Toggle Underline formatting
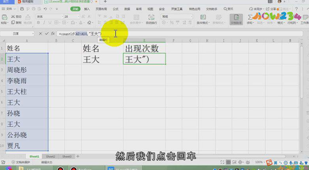Image resolution: width=309 pixels, height=170 pixels. [x=50, y=23]
